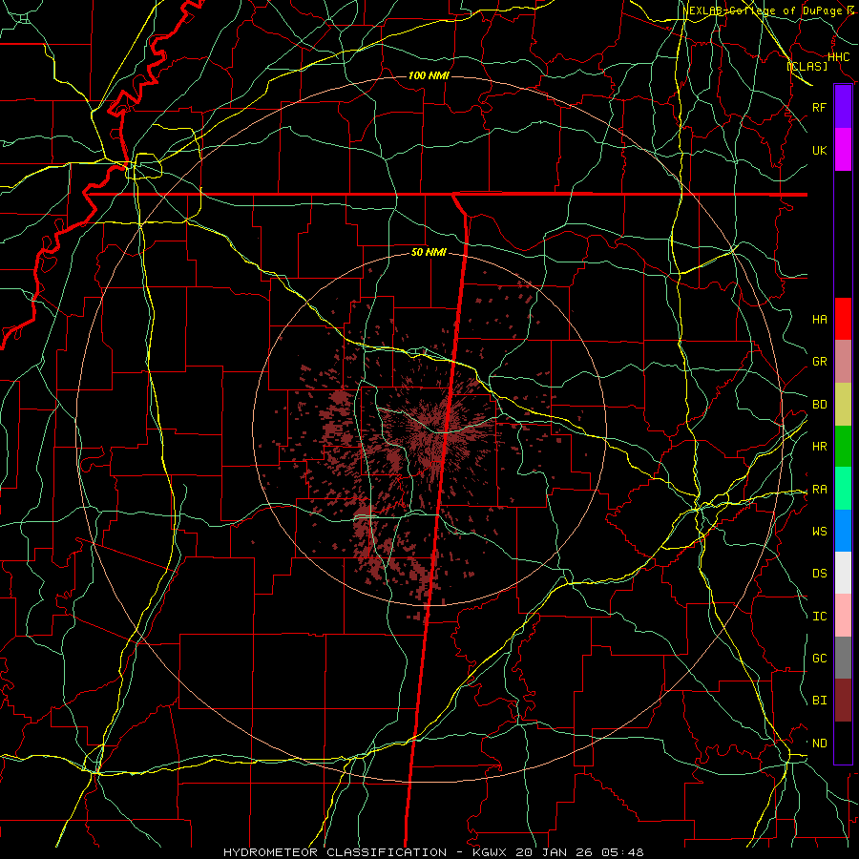Click the GC legend label

819,659
